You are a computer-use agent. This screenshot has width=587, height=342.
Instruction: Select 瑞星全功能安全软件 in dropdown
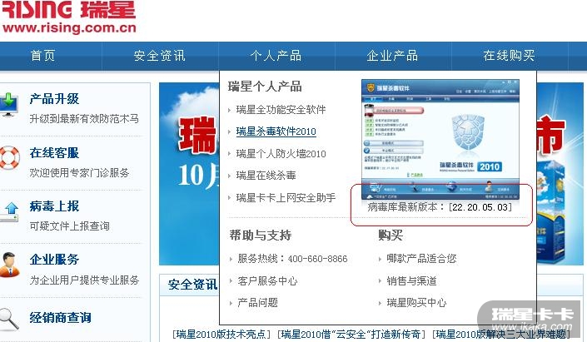coord(281,110)
